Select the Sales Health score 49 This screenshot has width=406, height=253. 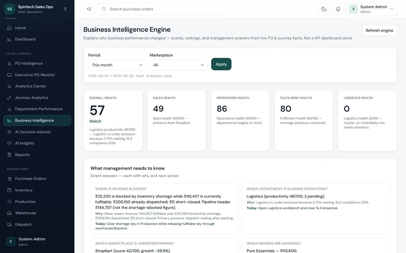[x=158, y=109]
